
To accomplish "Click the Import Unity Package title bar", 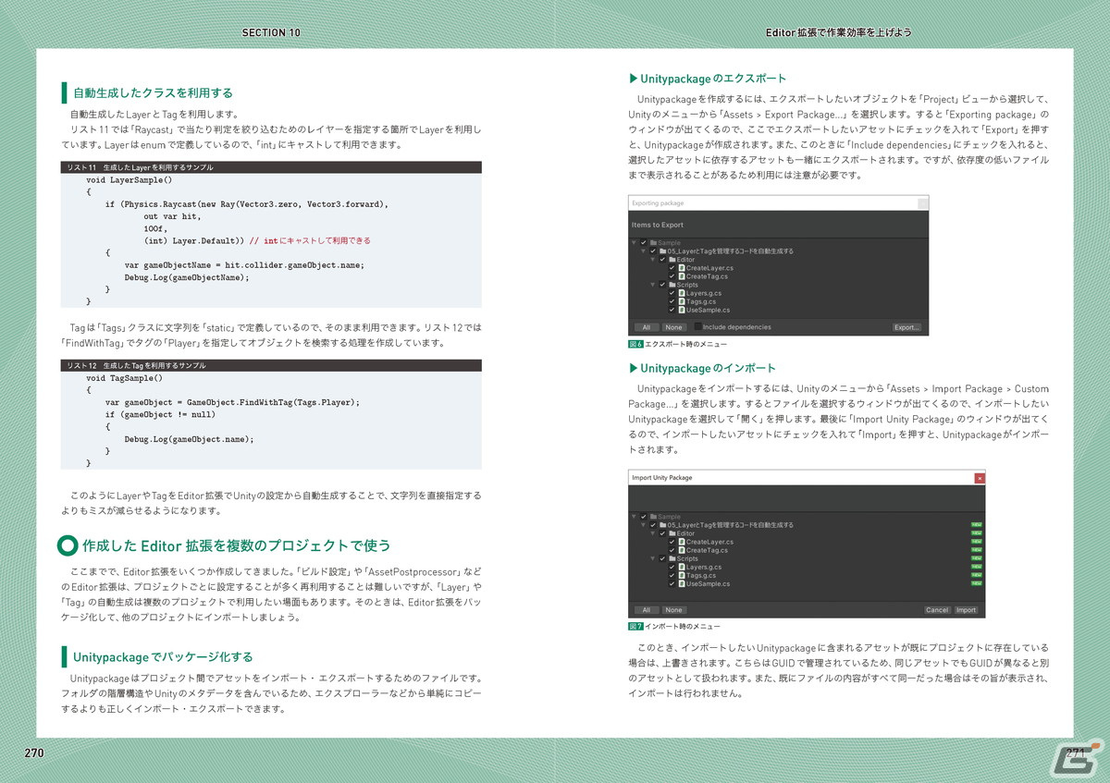I will pyautogui.click(x=807, y=478).
